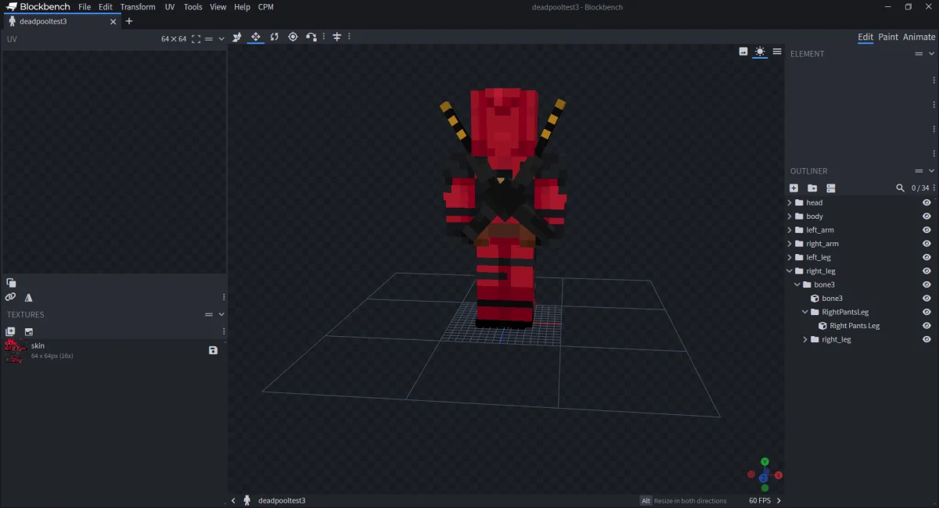This screenshot has width=939, height=508.
Task: Save the skin texture using the disk icon
Action: coord(213,350)
